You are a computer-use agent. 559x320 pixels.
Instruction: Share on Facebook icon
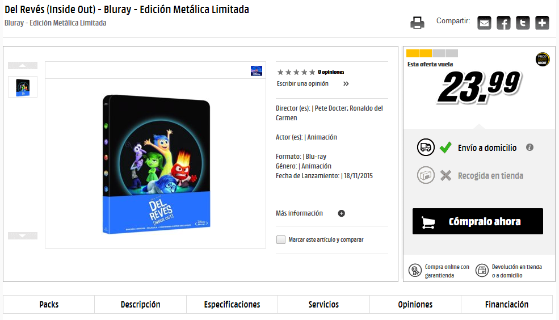point(503,23)
